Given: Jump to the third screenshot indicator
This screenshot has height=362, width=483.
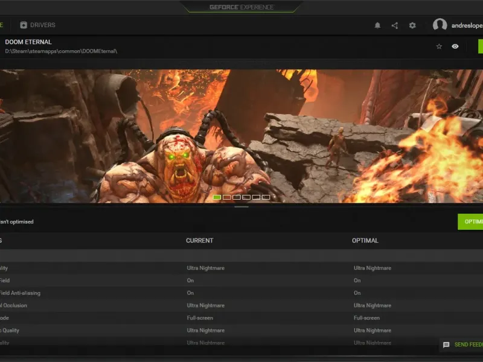Looking at the screenshot, I should tap(237, 197).
